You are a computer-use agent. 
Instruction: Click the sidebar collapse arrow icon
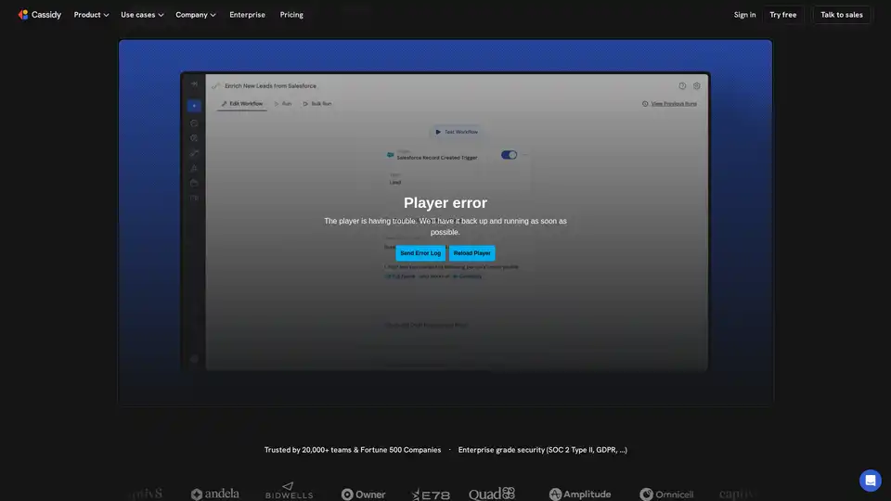(194, 85)
